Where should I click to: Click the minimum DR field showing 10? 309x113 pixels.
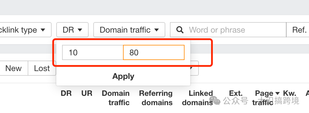(x=93, y=52)
